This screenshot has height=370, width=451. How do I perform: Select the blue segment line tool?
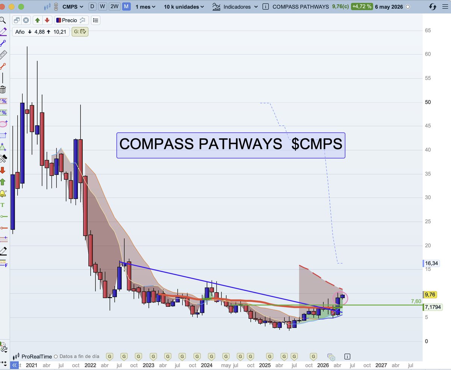click(x=3, y=43)
